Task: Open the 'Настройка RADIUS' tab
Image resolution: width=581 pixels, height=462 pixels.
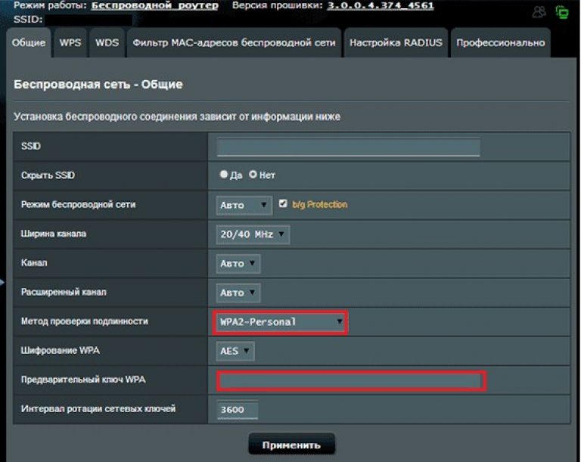Action: pos(396,43)
